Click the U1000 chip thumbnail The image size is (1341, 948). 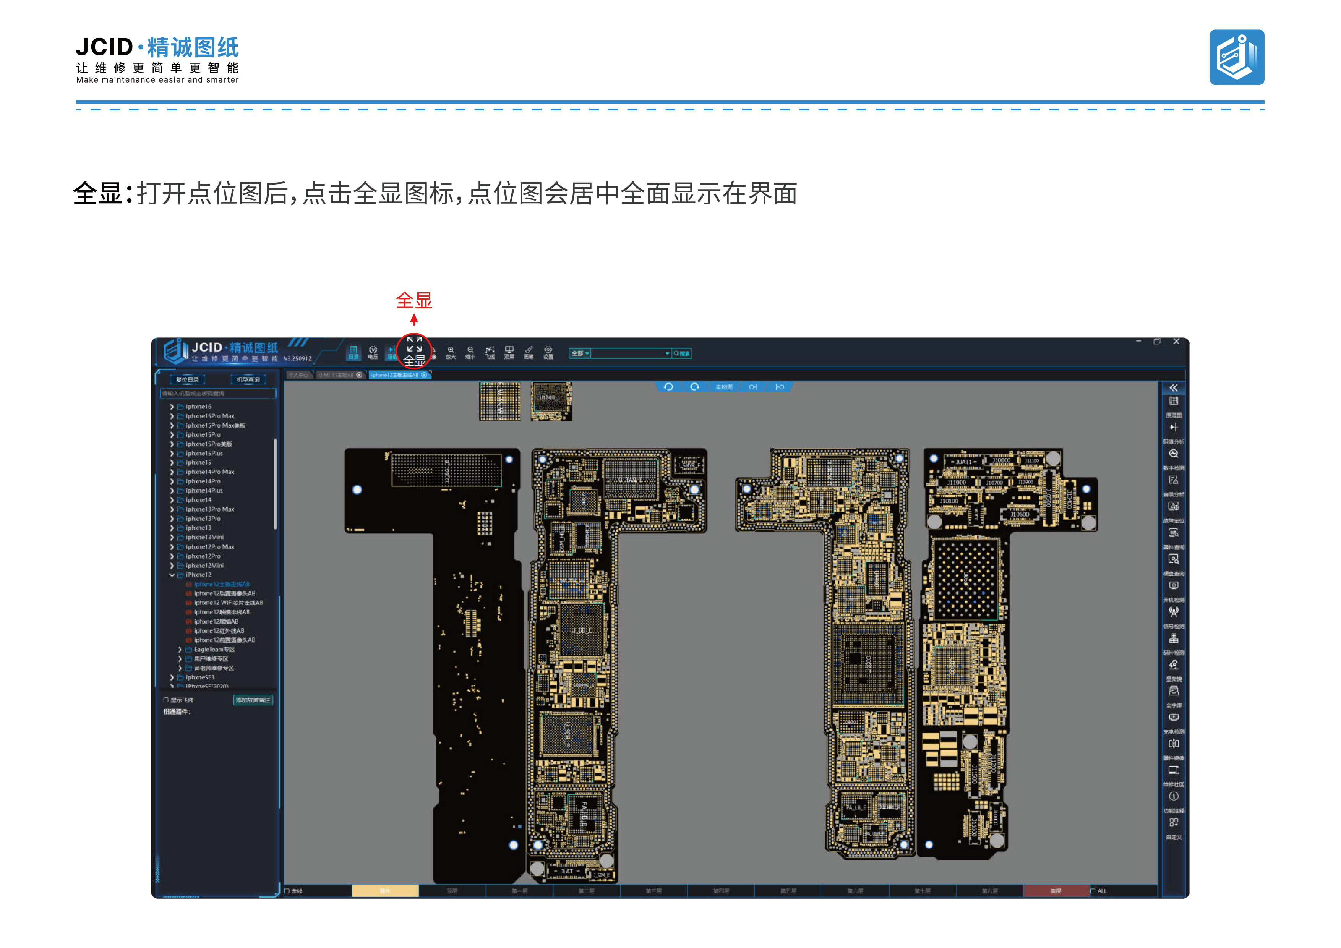point(551,401)
